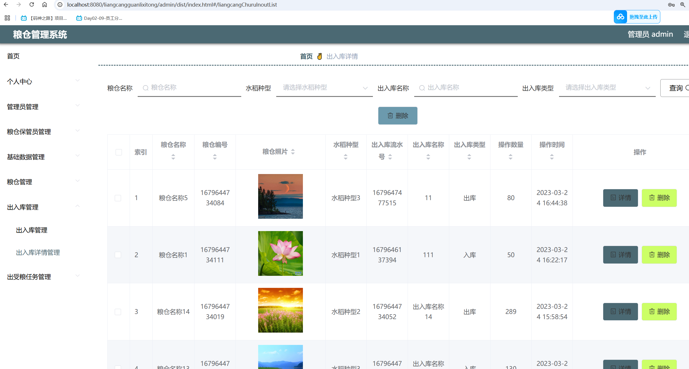Open the sunset lake photo thumbnail in row 1
Screen dimensions: 689x369
pyautogui.click(x=281, y=196)
